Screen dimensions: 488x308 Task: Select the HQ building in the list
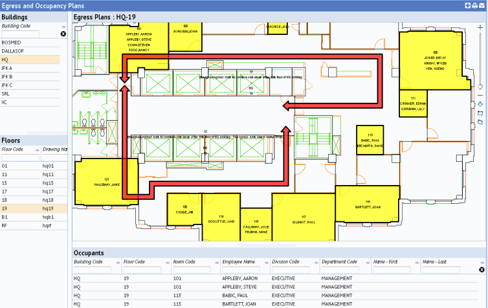(x=30, y=60)
